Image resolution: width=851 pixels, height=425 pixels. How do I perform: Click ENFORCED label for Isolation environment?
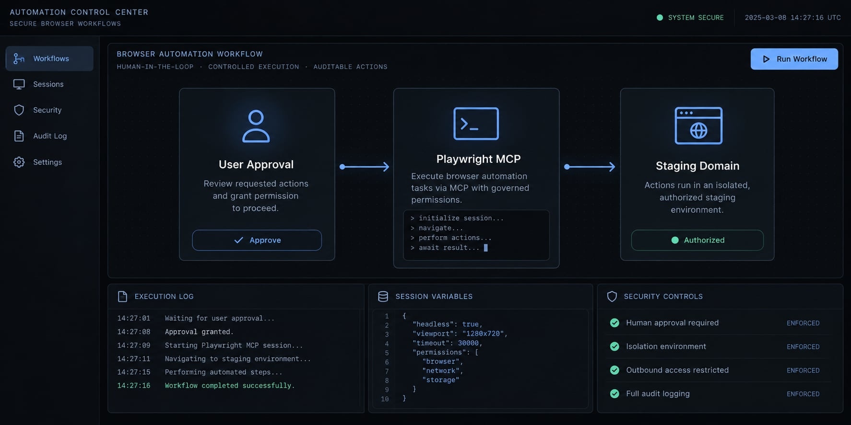[x=803, y=347]
